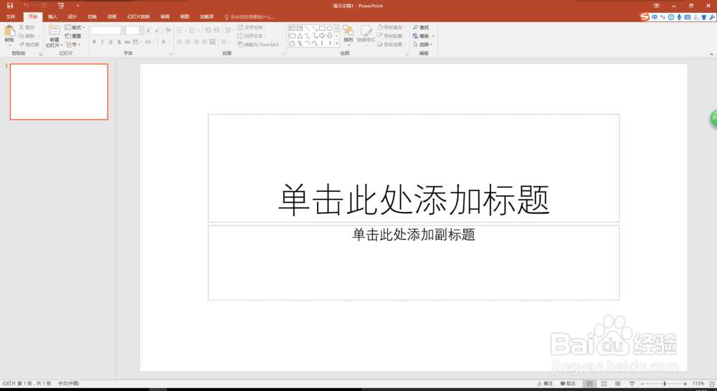The height and width of the screenshot is (391, 717).
Task: Open the 文件 menu
Action: 11,17
